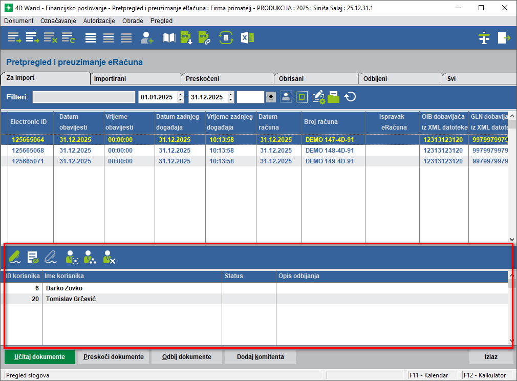Select invoice row DEMO 148-4D-91
517x381 pixels.
[x=330, y=151]
